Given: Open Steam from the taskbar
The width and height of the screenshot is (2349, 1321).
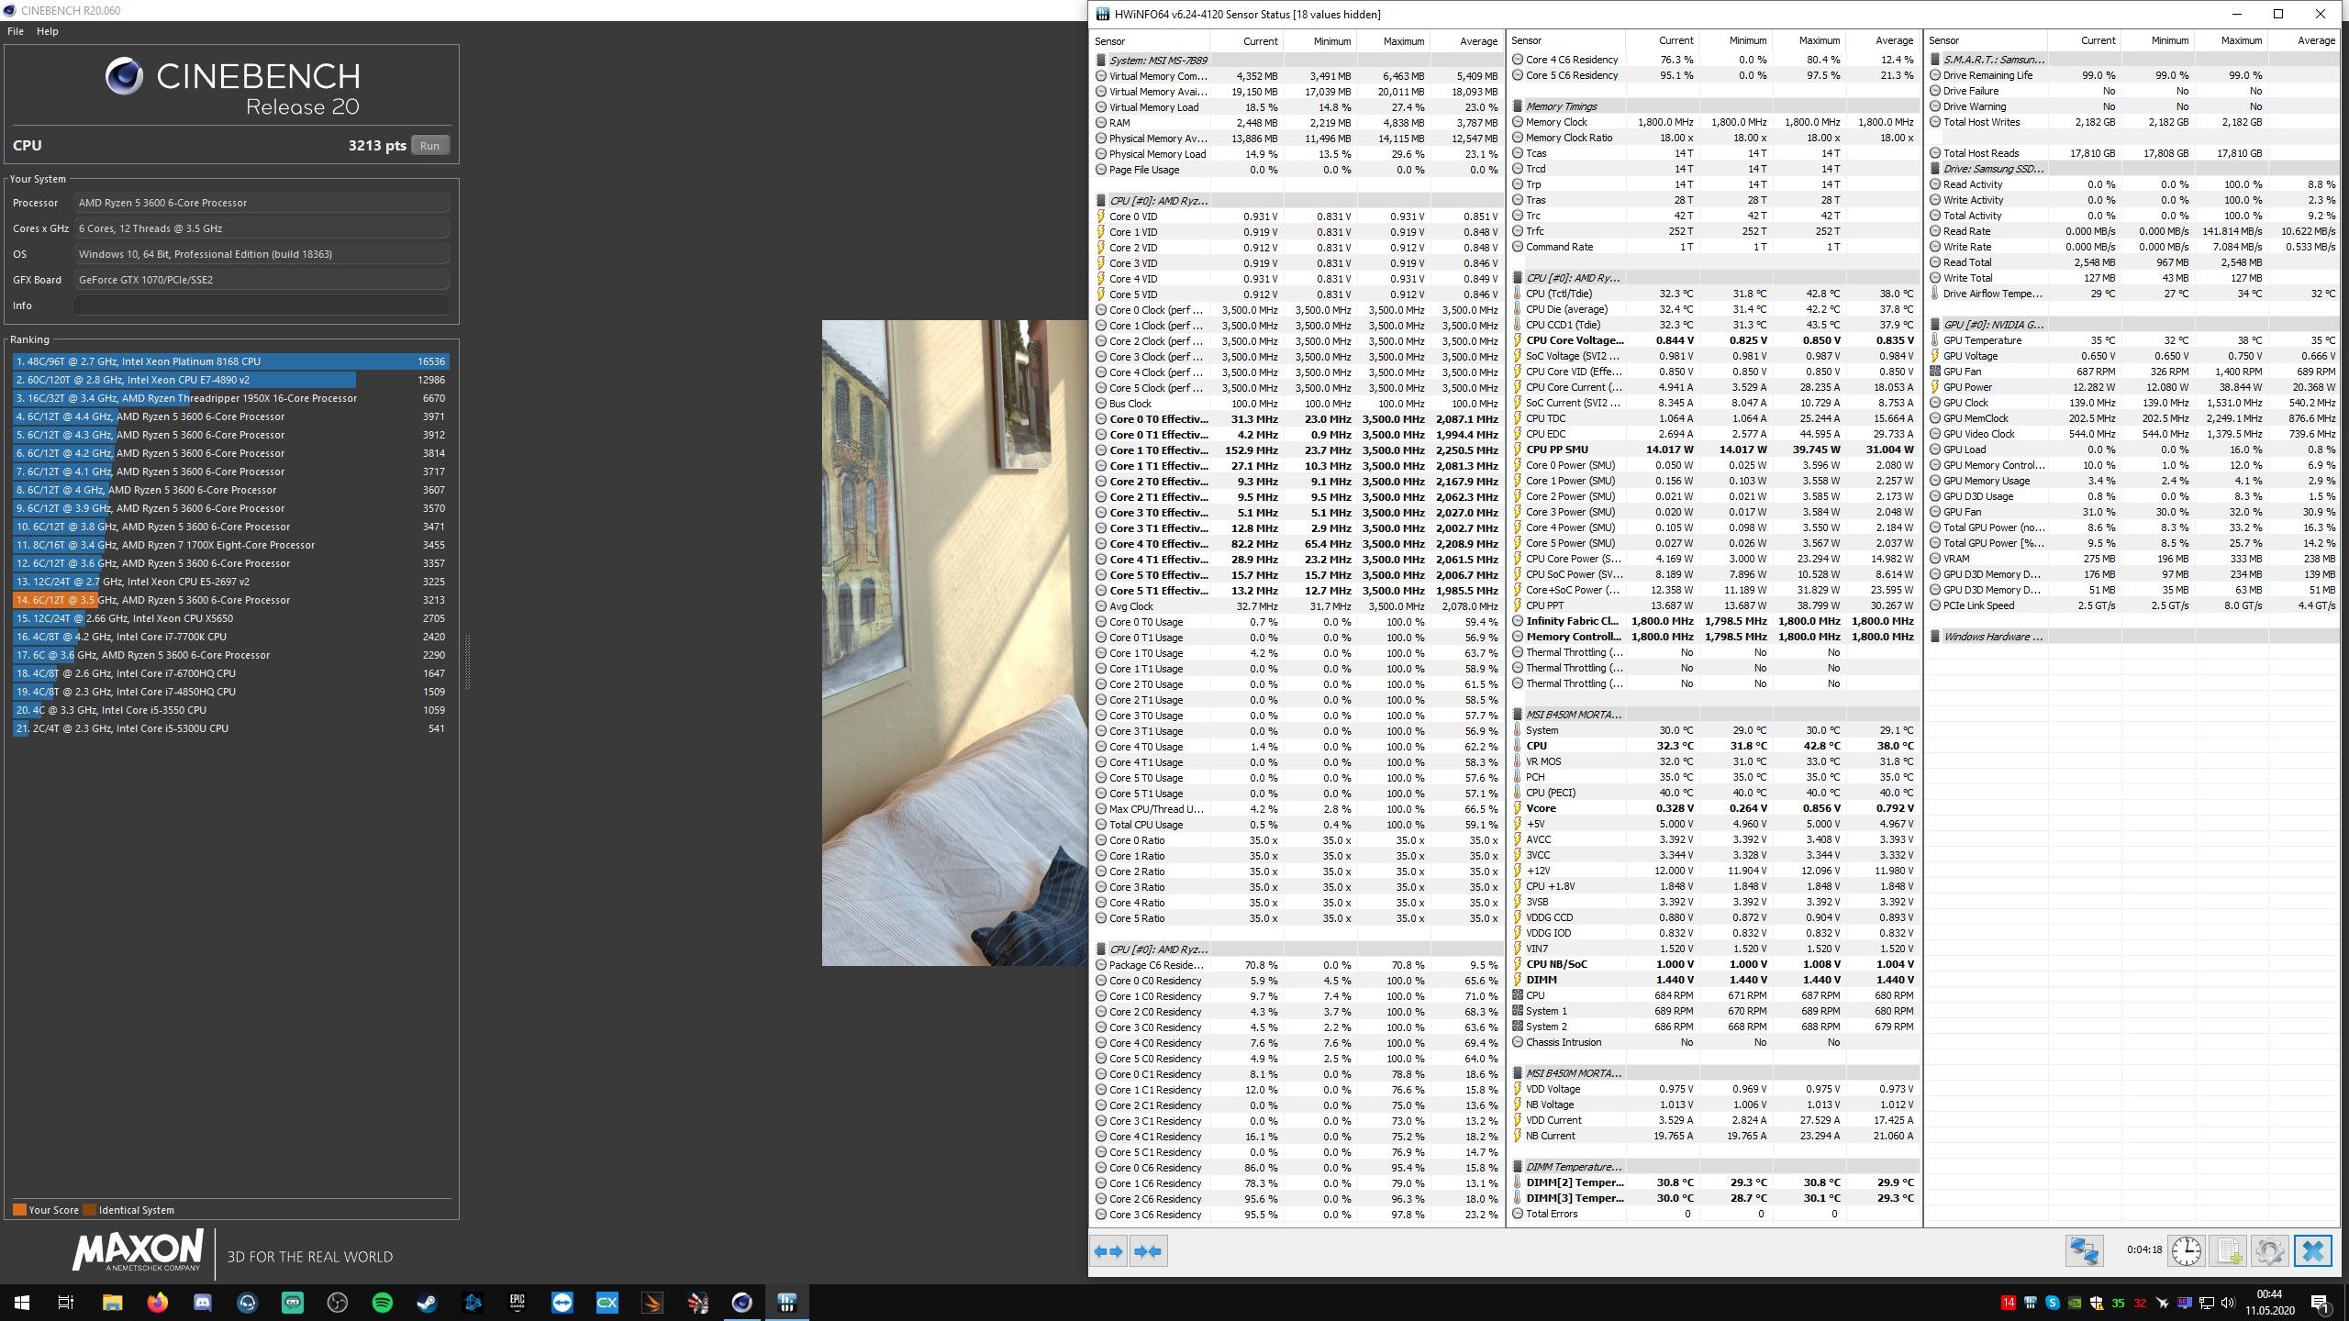Looking at the screenshot, I should pyautogui.click(x=428, y=1302).
